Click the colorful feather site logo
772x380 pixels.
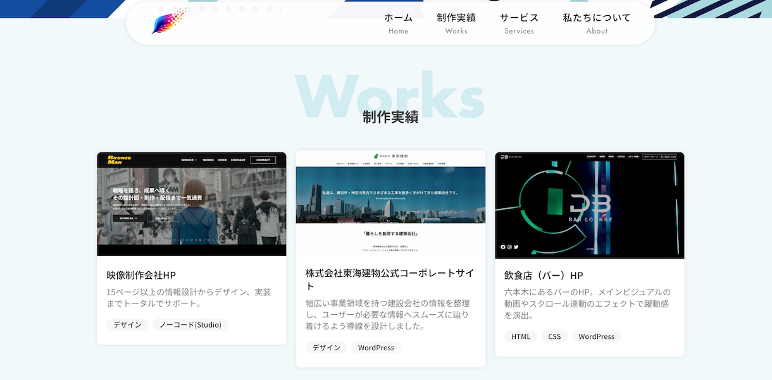click(169, 21)
